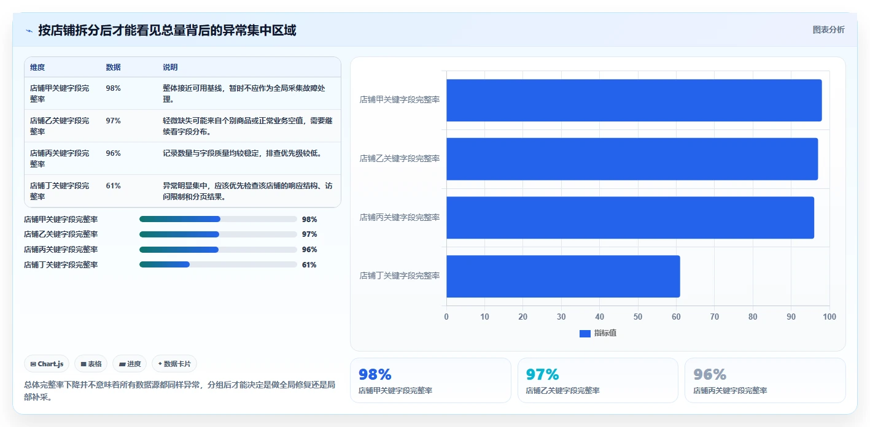Click the Chart.js tag chip
The height and width of the screenshot is (427, 870).
(47, 364)
